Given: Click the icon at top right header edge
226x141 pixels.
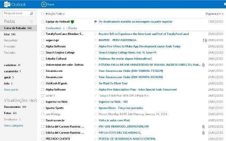Looking at the screenshot, I should click(x=225, y=4).
